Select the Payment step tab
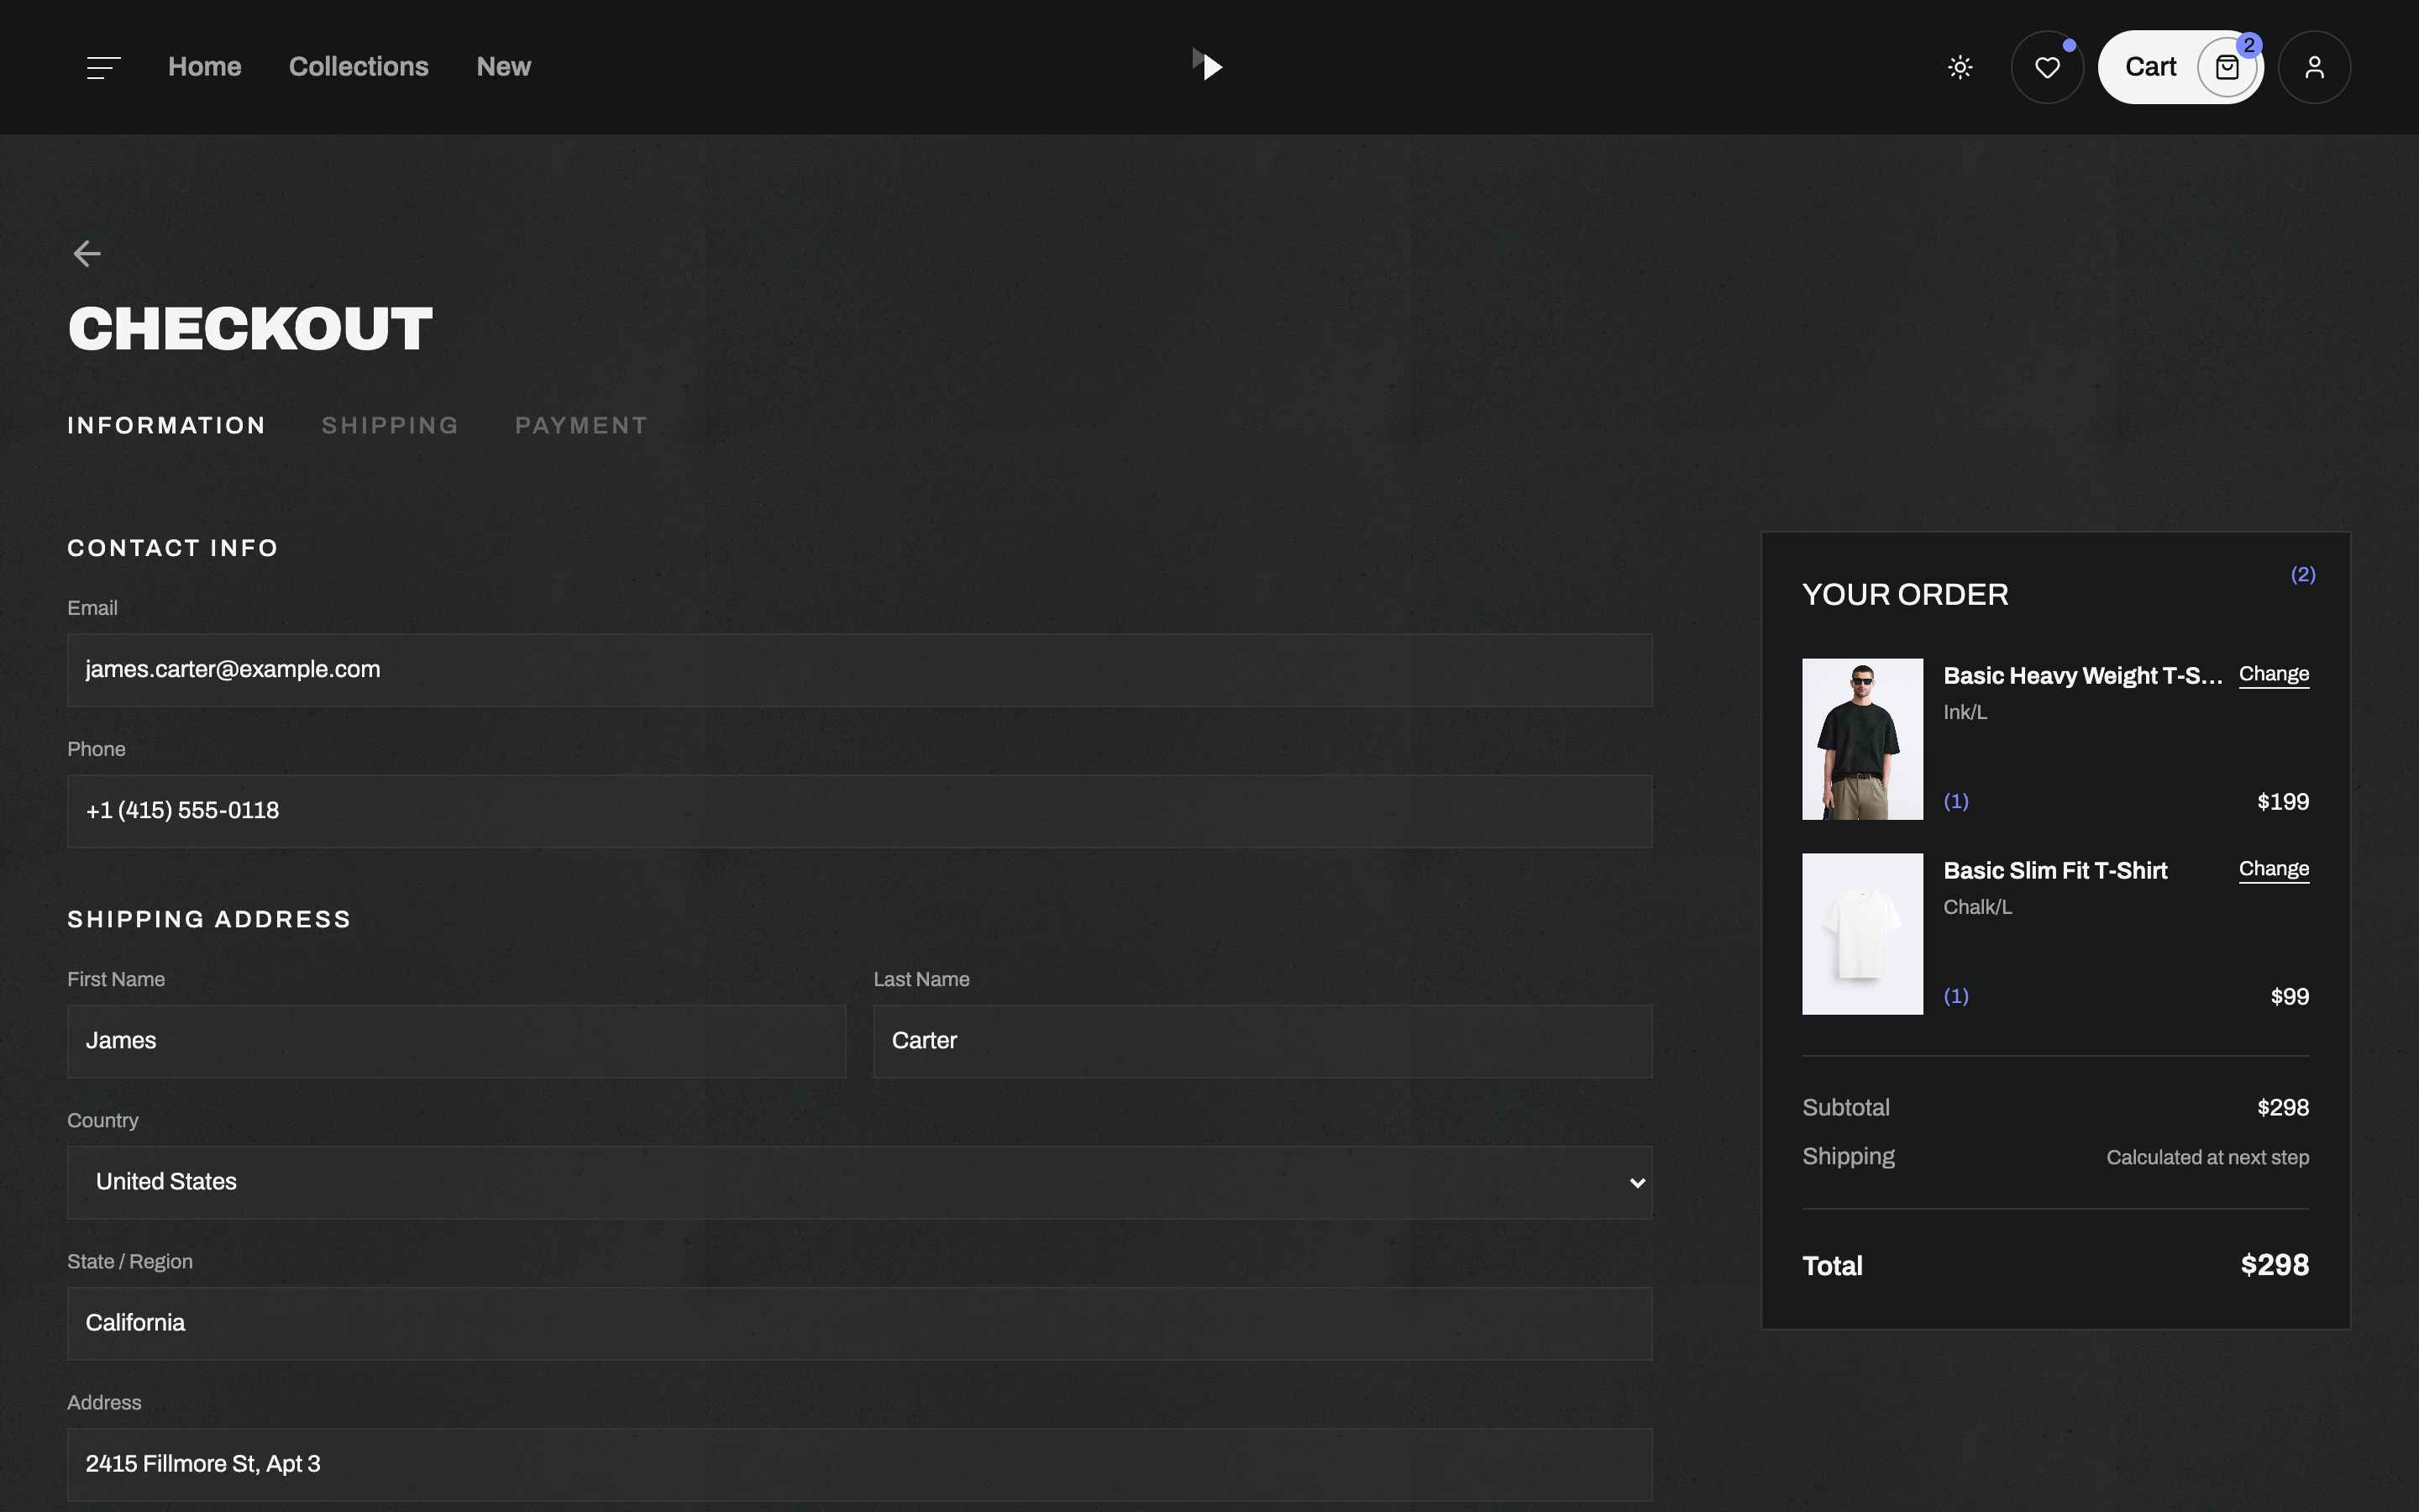 coord(582,425)
